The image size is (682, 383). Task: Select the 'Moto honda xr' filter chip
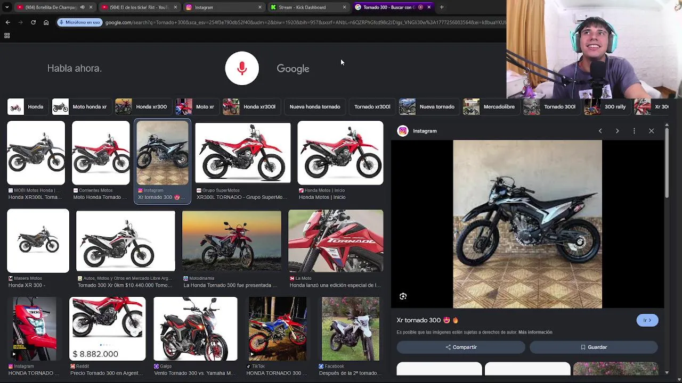click(82, 107)
